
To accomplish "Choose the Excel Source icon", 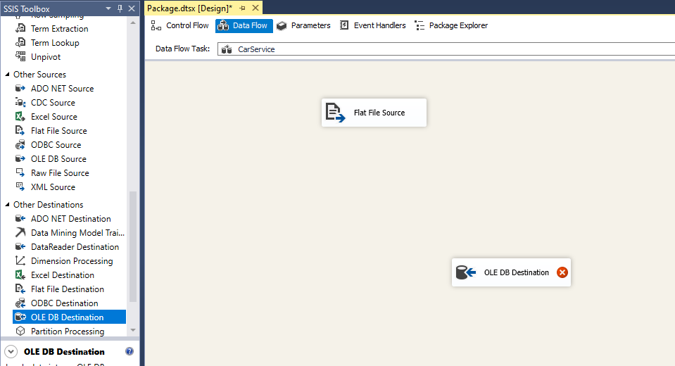I will pyautogui.click(x=20, y=116).
